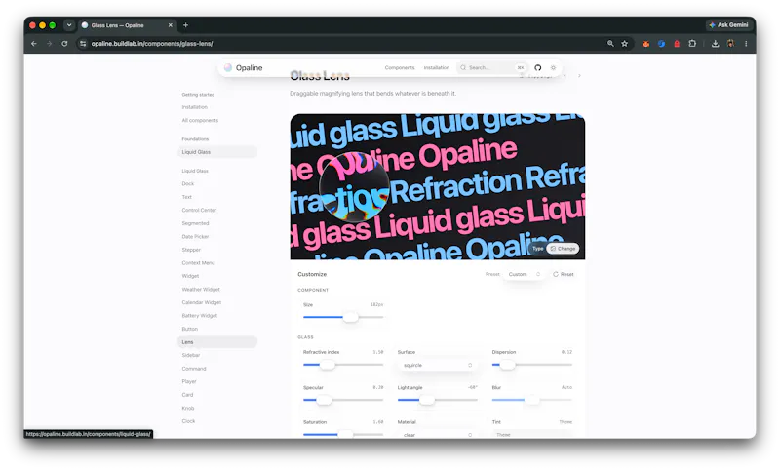Reload the page with the refresh icon
Image resolution: width=780 pixels, height=470 pixels.
click(x=64, y=44)
